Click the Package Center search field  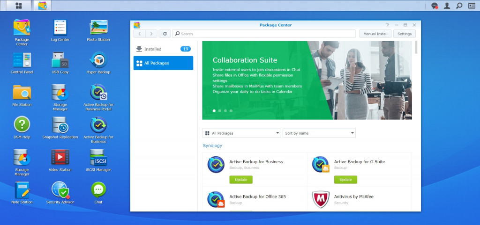point(265,34)
